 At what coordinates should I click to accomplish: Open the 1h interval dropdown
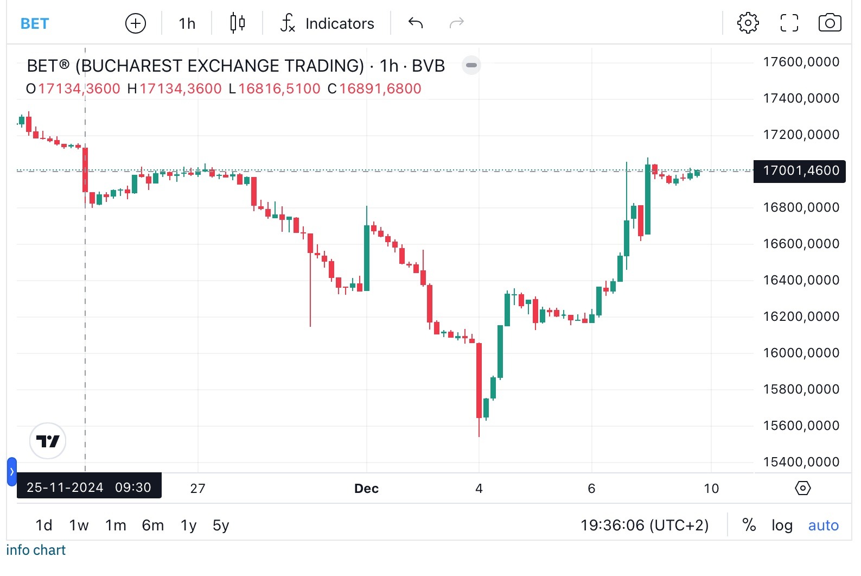coord(187,23)
